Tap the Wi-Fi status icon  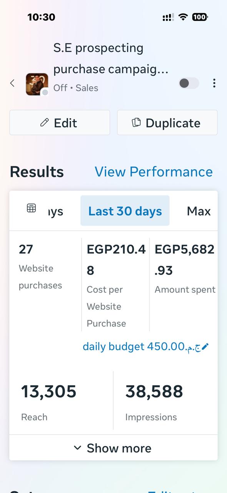(x=183, y=17)
